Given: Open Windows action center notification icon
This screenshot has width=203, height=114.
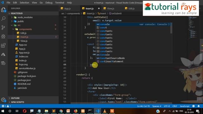Looking at the screenshot, I should click(x=198, y=111).
